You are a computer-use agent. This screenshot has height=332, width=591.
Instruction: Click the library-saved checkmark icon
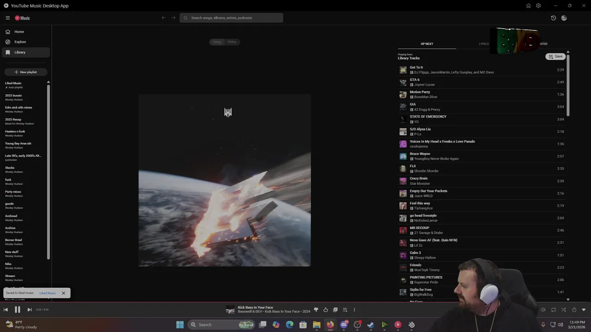(335, 310)
